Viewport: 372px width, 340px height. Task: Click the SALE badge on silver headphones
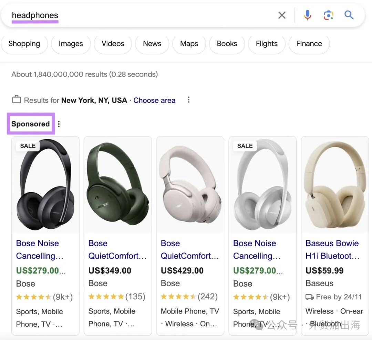245,146
